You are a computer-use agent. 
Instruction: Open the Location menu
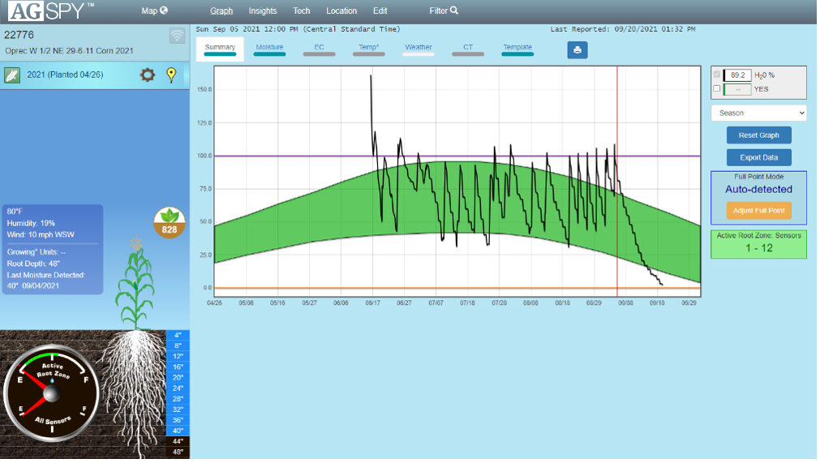pyautogui.click(x=342, y=11)
